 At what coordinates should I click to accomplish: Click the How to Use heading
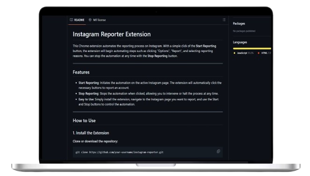point(84,121)
